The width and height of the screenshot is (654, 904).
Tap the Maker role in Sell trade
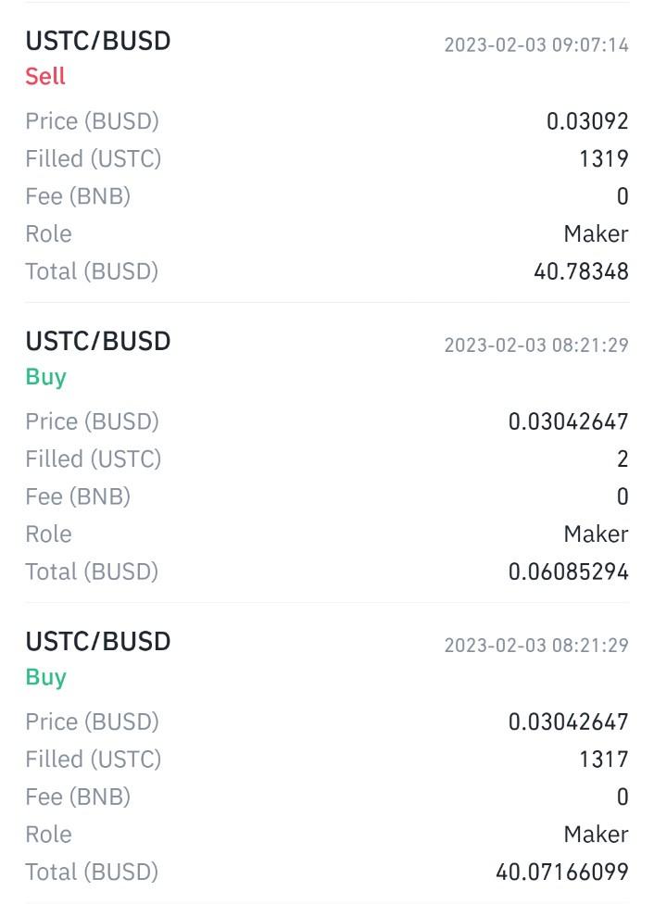click(x=596, y=234)
